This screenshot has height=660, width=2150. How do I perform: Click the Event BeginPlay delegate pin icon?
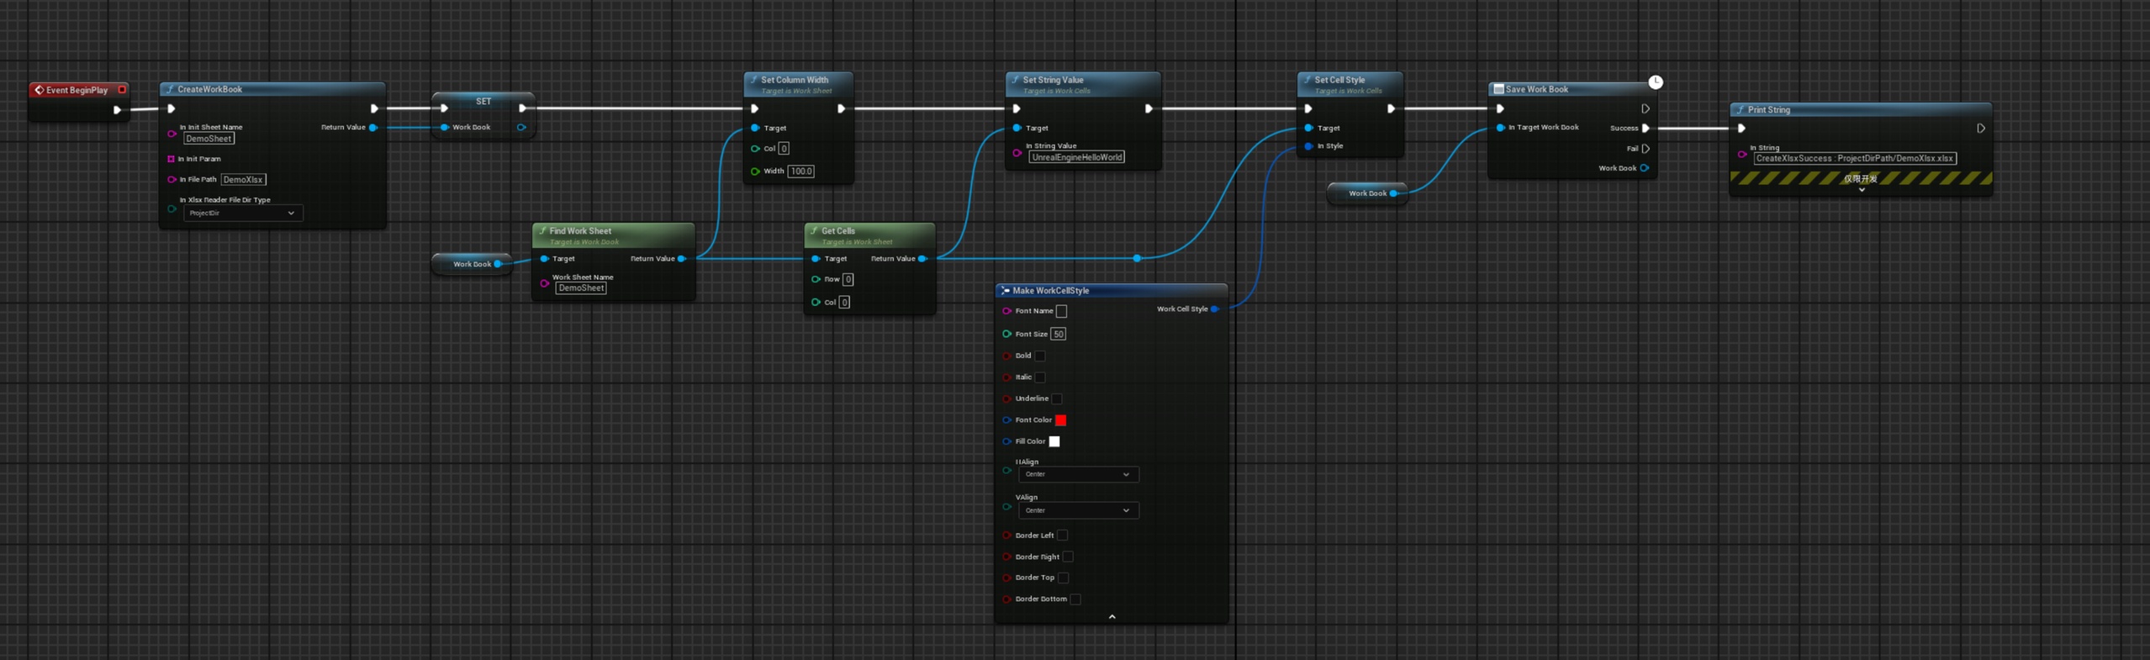pos(122,89)
